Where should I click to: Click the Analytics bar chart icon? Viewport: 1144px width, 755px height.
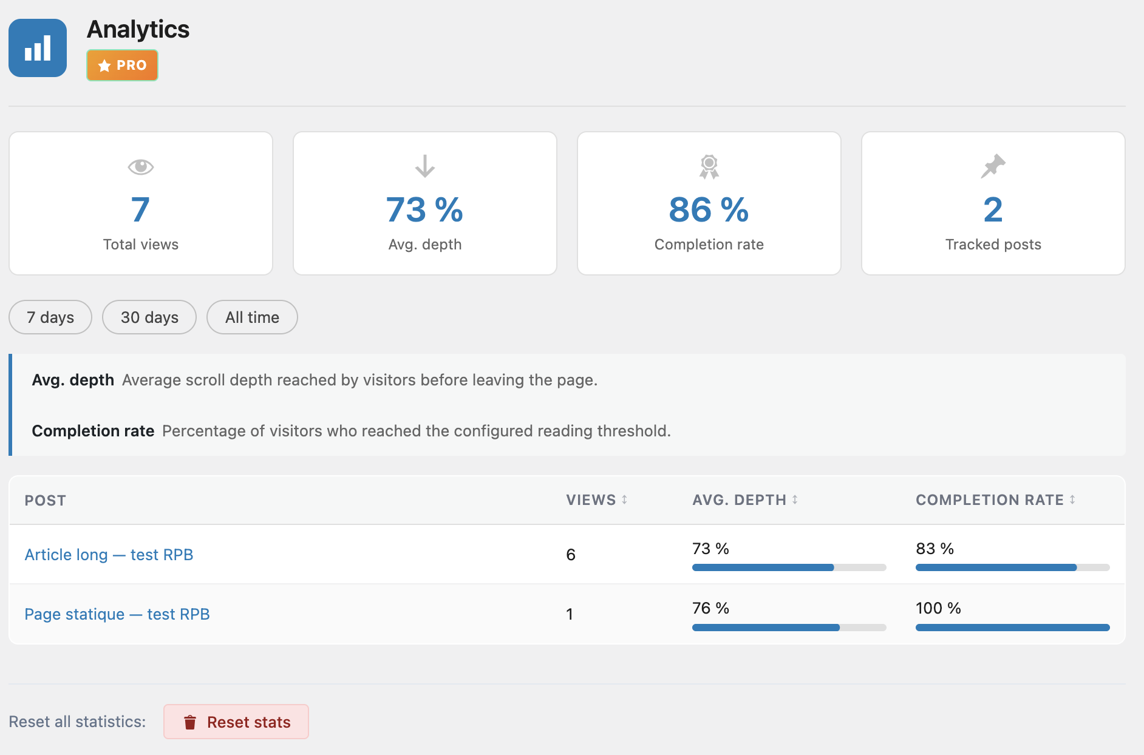click(37, 47)
